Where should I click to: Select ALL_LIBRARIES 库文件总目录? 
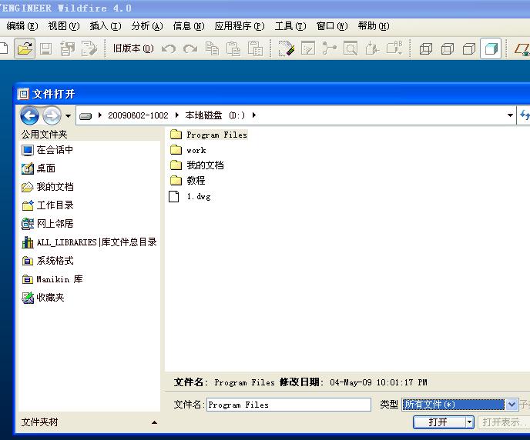[x=89, y=242]
